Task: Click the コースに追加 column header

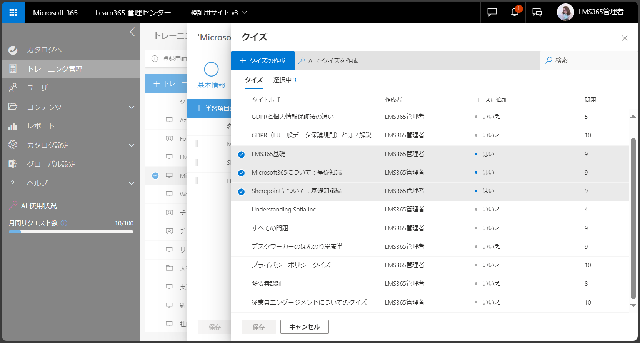Action: pyautogui.click(x=490, y=100)
